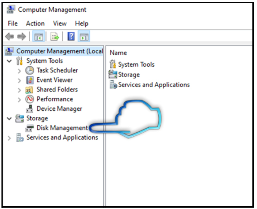
Task: Click the System Tools icon in left tree
Action: coord(19,61)
